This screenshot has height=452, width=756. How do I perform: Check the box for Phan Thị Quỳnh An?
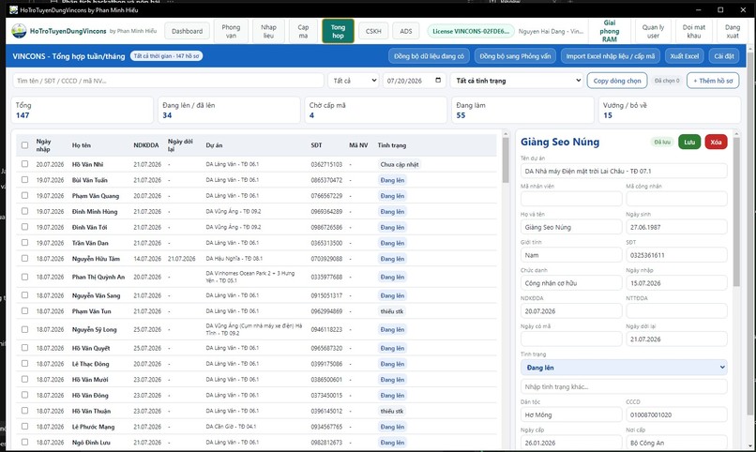(24, 277)
